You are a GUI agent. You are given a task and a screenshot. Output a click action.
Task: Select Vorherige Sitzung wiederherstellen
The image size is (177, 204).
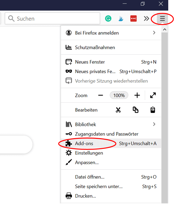pos(111,81)
